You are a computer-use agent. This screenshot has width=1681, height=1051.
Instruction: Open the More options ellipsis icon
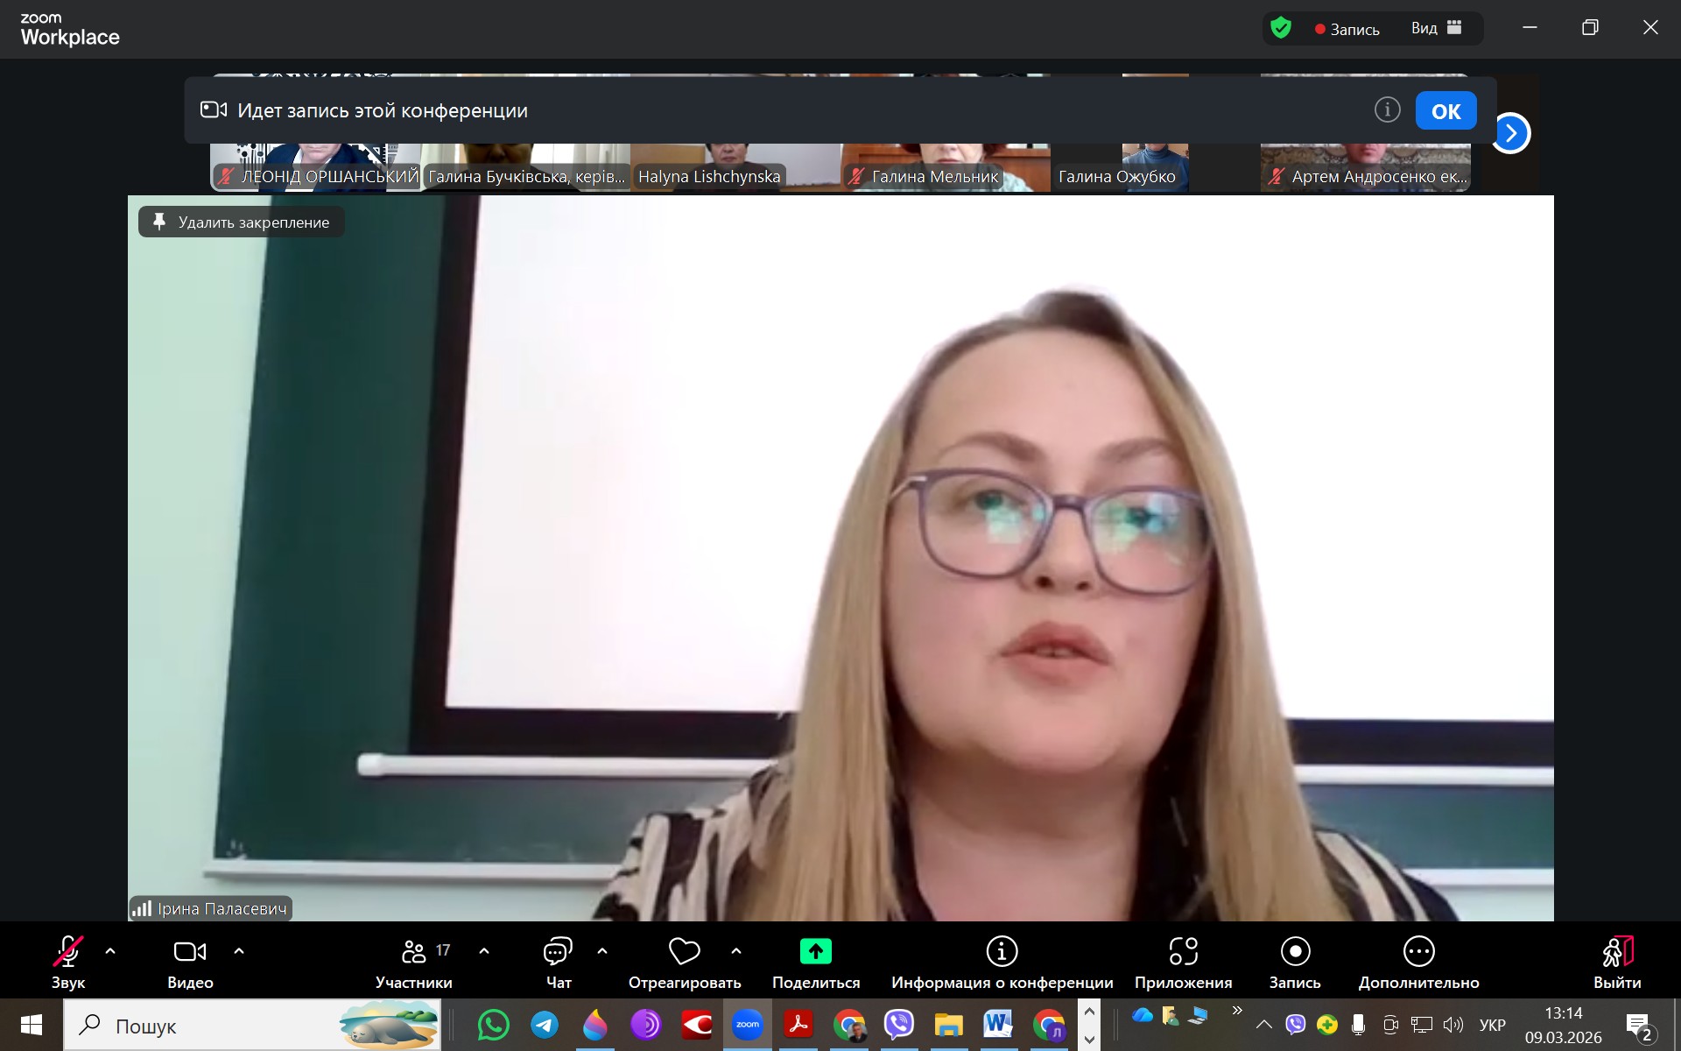pyautogui.click(x=1418, y=951)
